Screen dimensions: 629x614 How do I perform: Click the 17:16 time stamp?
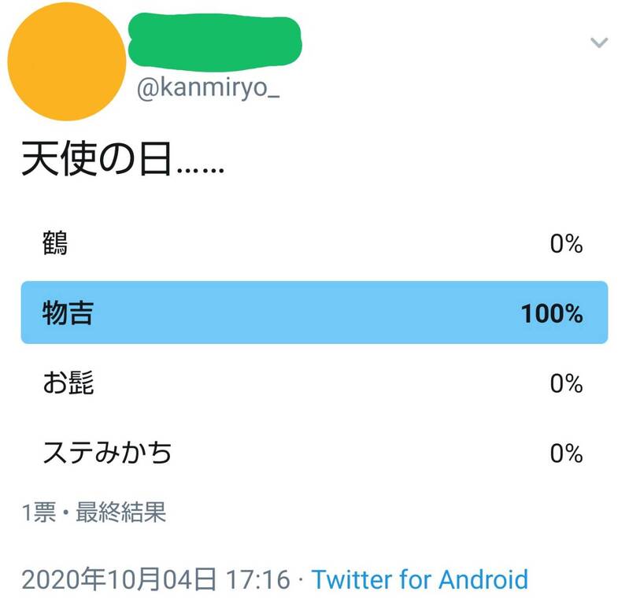(x=258, y=580)
